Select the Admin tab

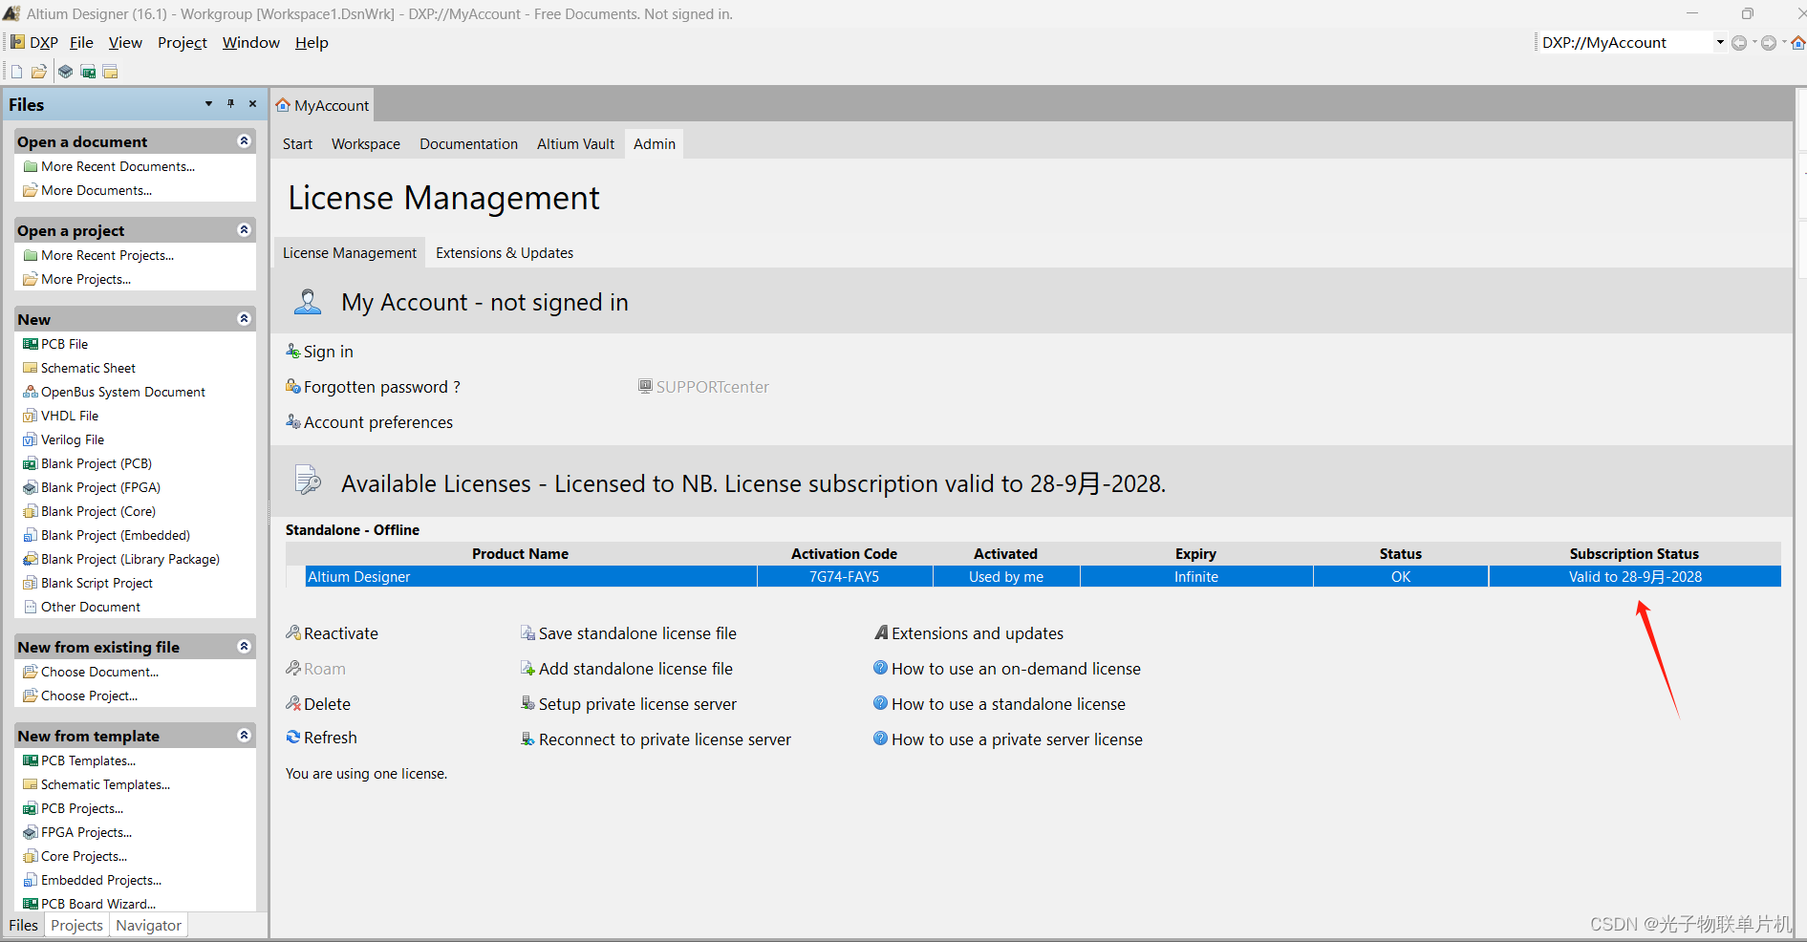(x=655, y=144)
